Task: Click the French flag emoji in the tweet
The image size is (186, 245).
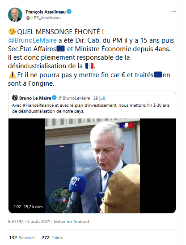Action: 89,66
